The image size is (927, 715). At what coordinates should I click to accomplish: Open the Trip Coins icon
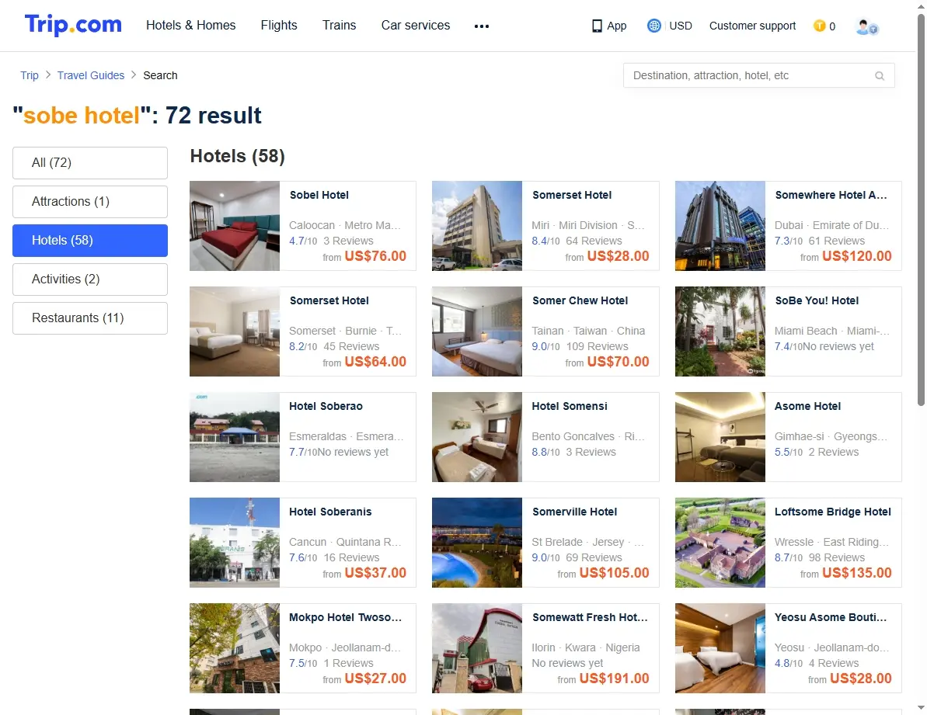tap(820, 26)
